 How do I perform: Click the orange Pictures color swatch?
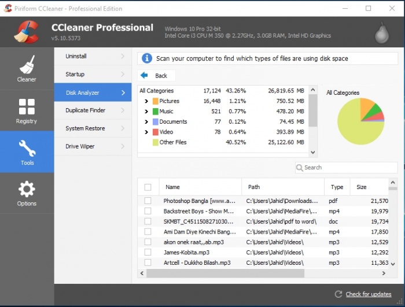tap(156, 101)
